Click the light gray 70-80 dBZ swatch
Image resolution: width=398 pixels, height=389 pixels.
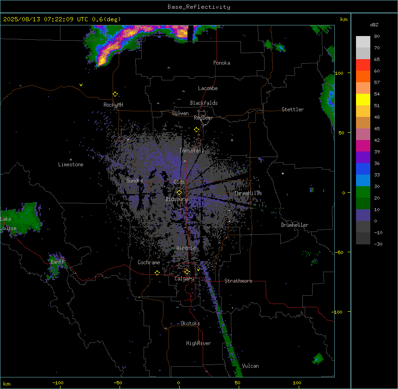[x=363, y=42]
